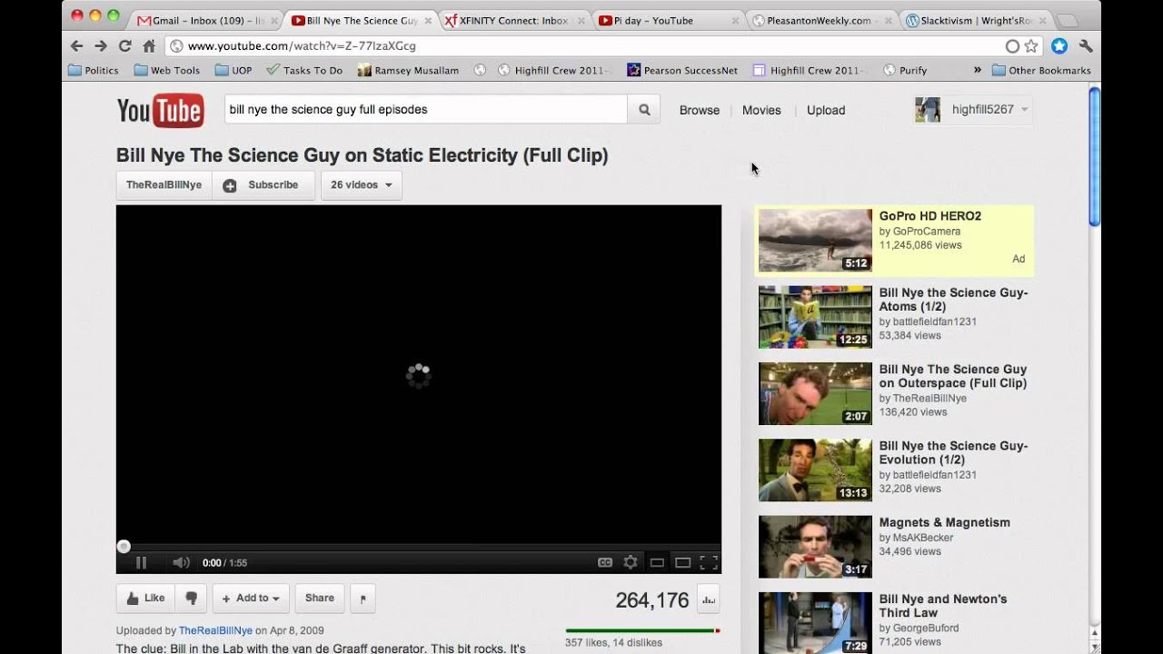Reload the page
The width and height of the screenshot is (1163, 654).
point(125,45)
